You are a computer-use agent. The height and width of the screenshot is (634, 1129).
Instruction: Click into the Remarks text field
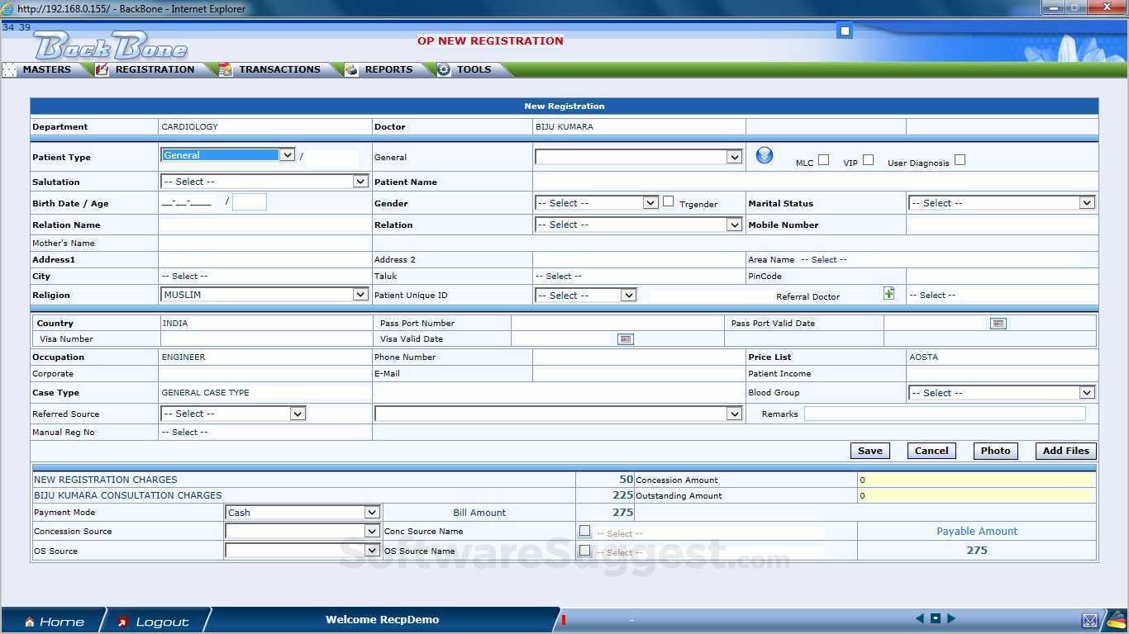pos(944,414)
